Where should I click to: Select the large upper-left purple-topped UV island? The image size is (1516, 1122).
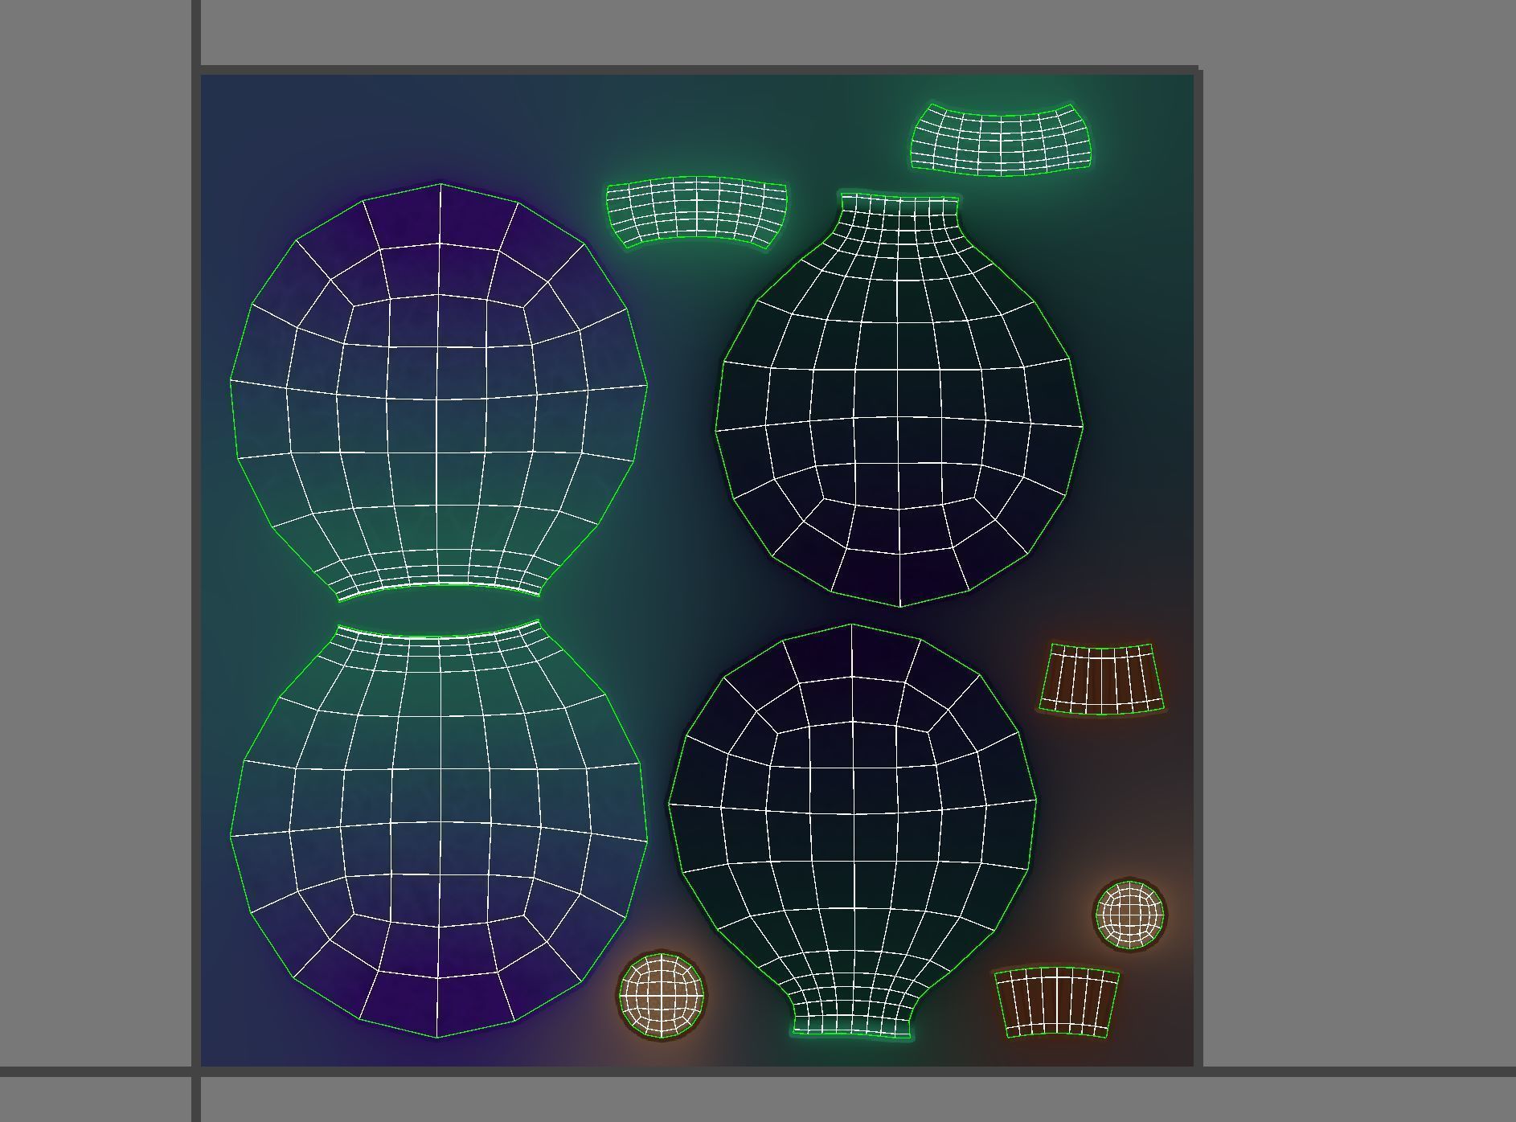click(x=439, y=392)
